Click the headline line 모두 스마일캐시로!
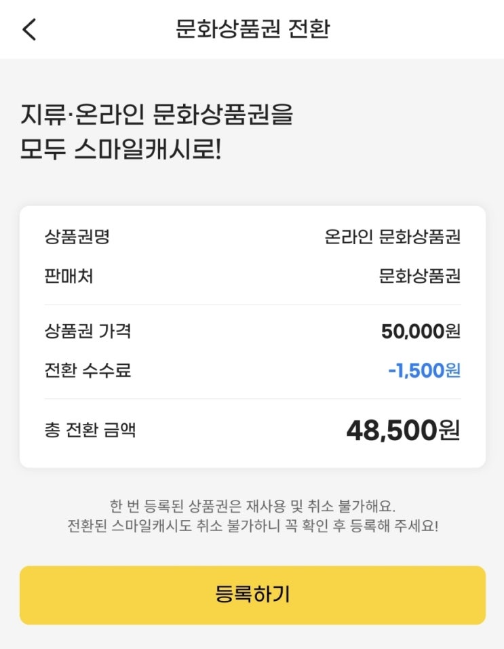This screenshot has height=649, width=504. 121,150
